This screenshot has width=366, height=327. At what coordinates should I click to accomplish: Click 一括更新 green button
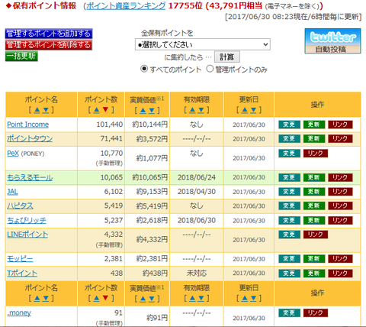(21, 56)
